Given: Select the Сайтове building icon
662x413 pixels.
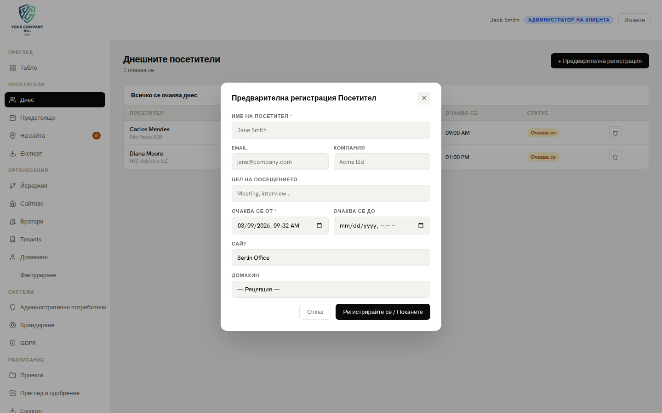Looking at the screenshot, I should click(13, 203).
